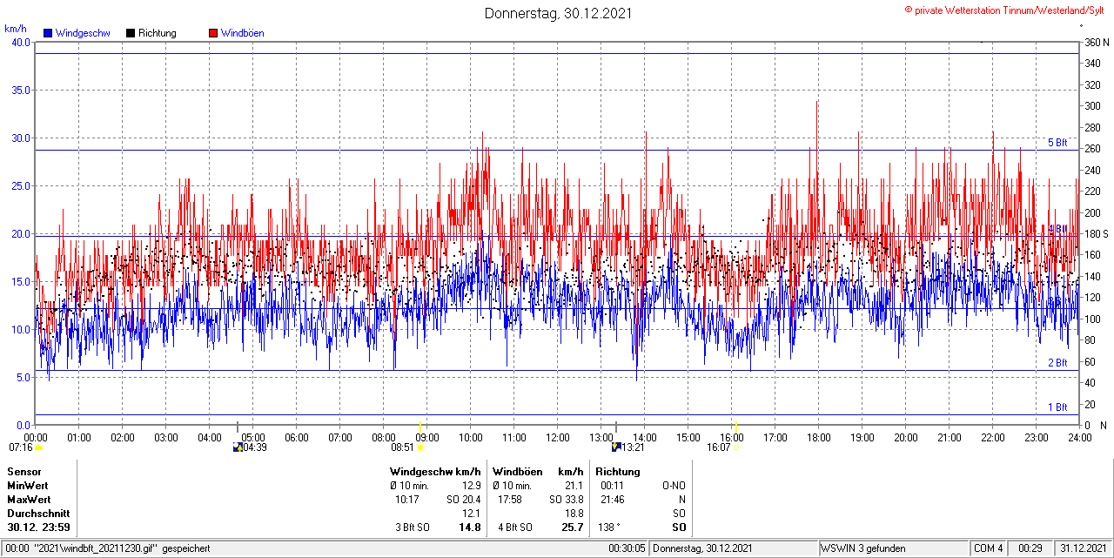Click the moon icon next to 04:39
The image size is (1114, 558).
[x=238, y=448]
